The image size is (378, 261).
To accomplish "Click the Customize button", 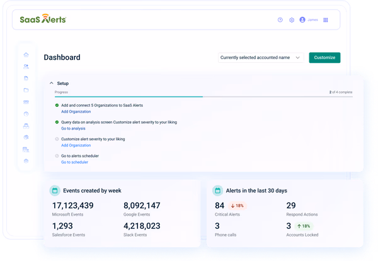I will (x=324, y=57).
